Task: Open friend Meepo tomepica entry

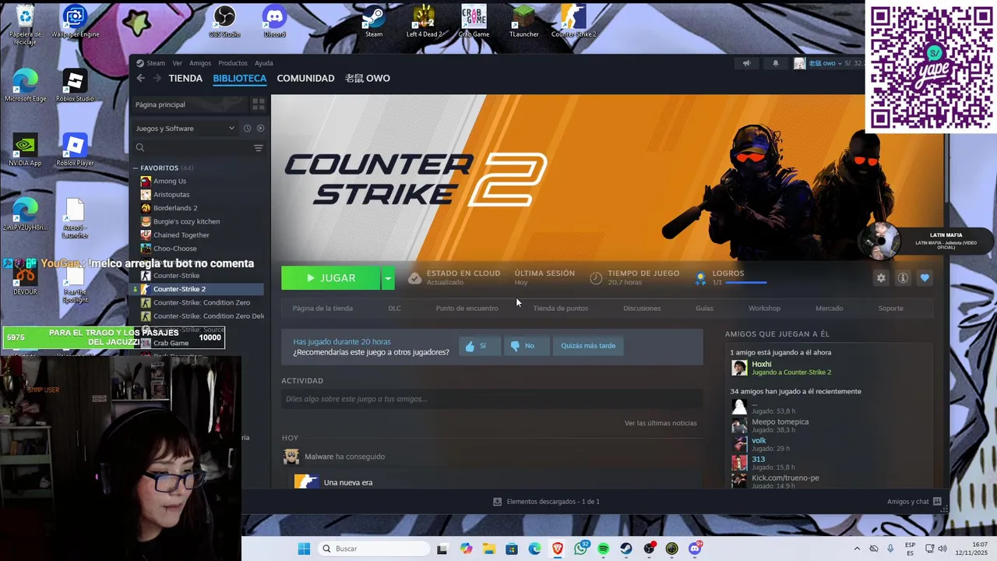Action: [780, 422]
